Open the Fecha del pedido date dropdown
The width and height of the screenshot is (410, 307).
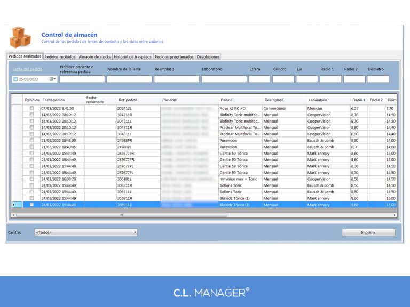(x=53, y=79)
